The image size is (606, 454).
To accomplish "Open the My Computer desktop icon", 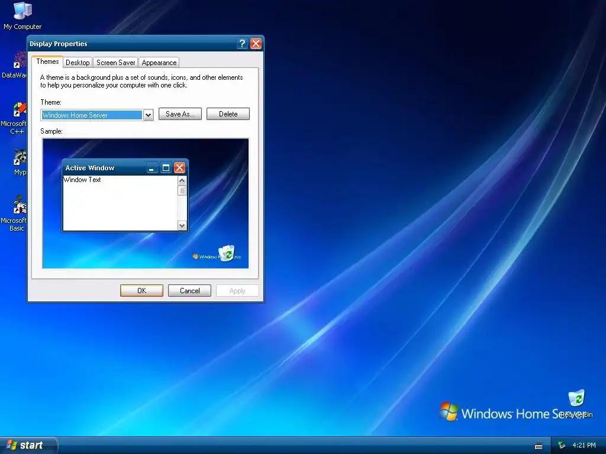I will [22, 15].
